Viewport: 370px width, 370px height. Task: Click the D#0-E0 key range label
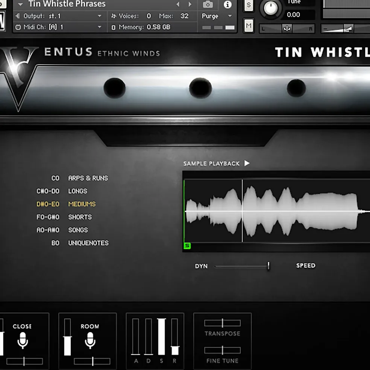coord(48,204)
